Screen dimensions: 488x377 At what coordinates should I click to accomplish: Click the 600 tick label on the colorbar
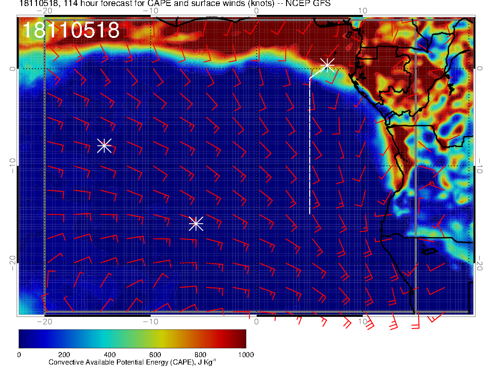[x=155, y=354]
